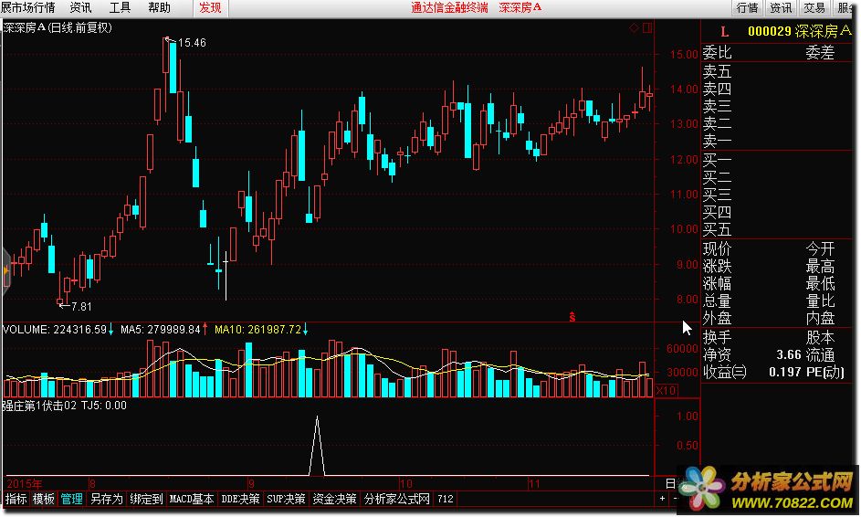This screenshot has height=517, width=861.
Task: Click the 强庄第1伏击02 indicator title
Action: 39,406
